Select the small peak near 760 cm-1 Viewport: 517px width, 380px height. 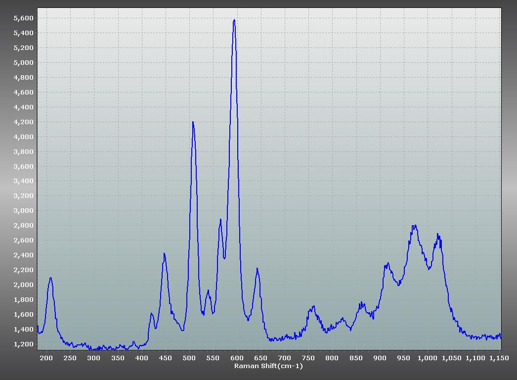(x=313, y=306)
